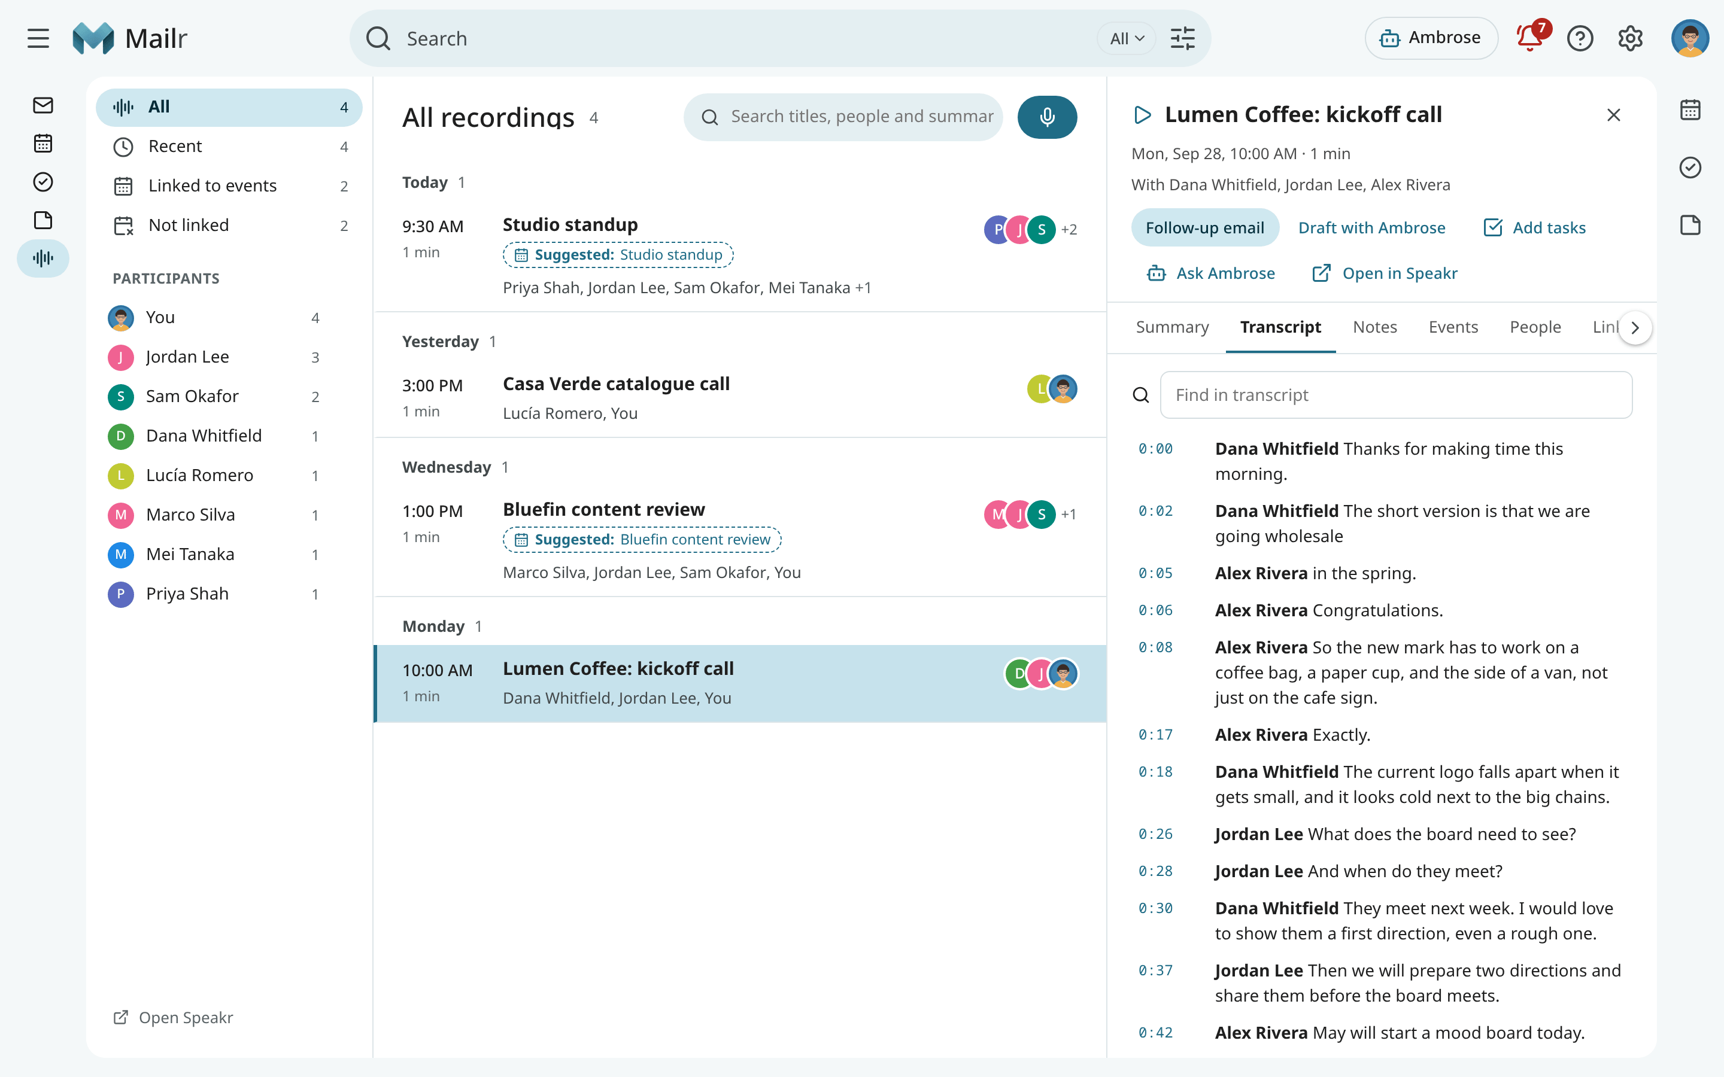Image resolution: width=1724 pixels, height=1077 pixels.
Task: Switch to the Notes tab
Action: click(x=1375, y=327)
